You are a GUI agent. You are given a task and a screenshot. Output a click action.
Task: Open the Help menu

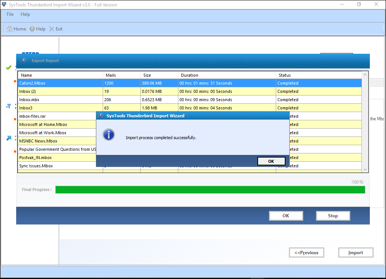pos(25,14)
